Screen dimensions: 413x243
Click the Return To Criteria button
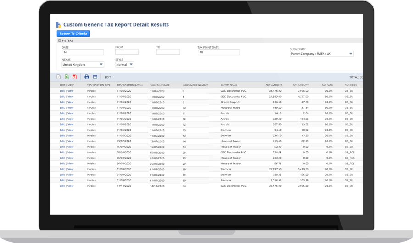pyautogui.click(x=73, y=34)
